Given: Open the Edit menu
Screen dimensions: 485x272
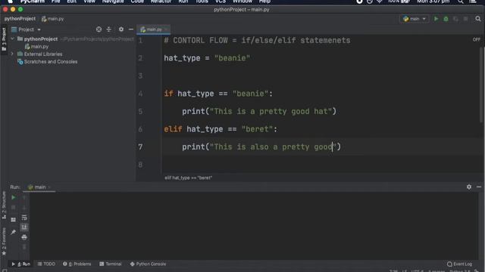Looking at the screenshot, I should click(71, 2).
